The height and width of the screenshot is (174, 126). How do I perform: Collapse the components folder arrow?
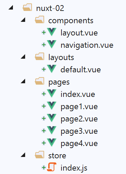point(23,20)
